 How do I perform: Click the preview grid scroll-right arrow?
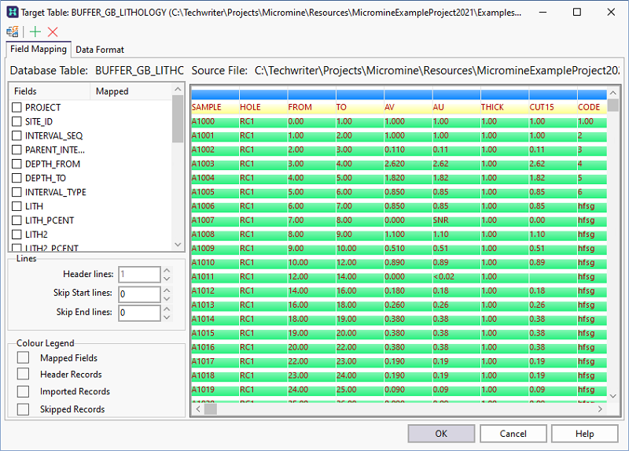pyautogui.click(x=600, y=408)
